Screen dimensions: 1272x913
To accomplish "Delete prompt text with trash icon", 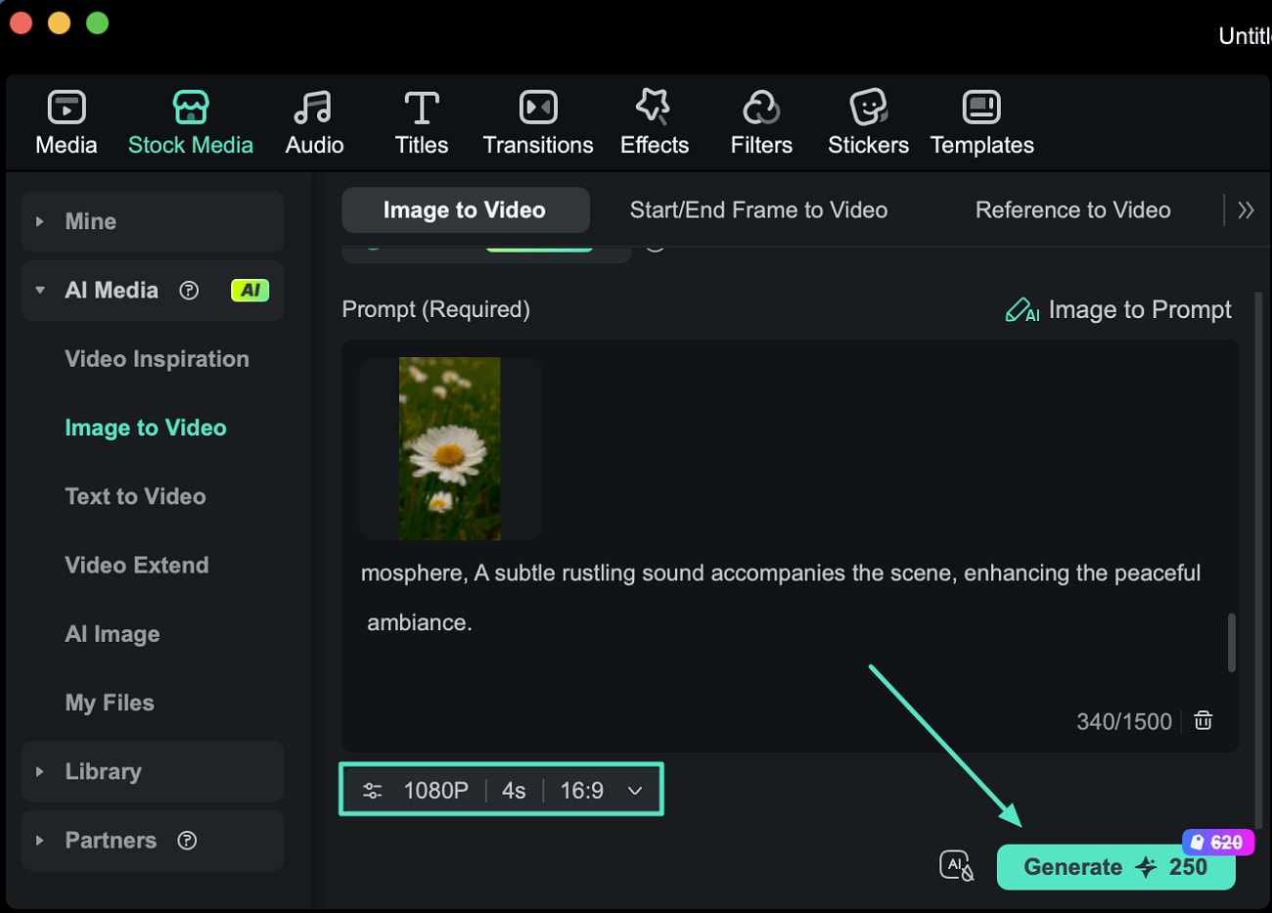I will pos(1204,720).
